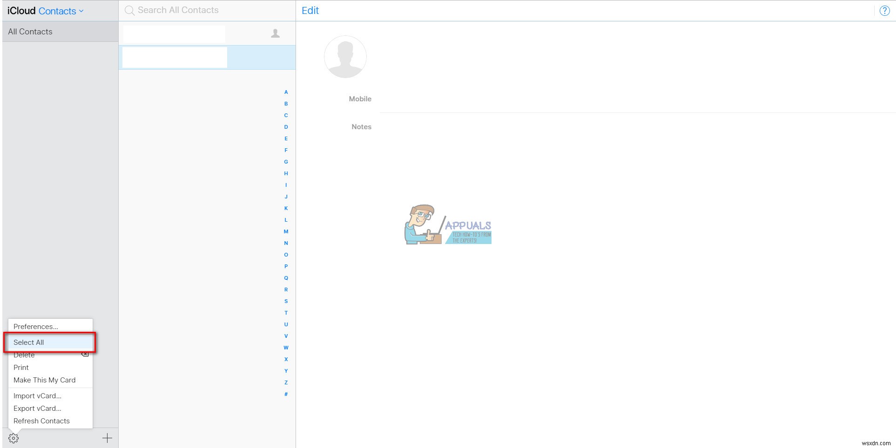Screen dimensions: 896x448
Task: Jump to letter U in index
Action: [x=286, y=324]
